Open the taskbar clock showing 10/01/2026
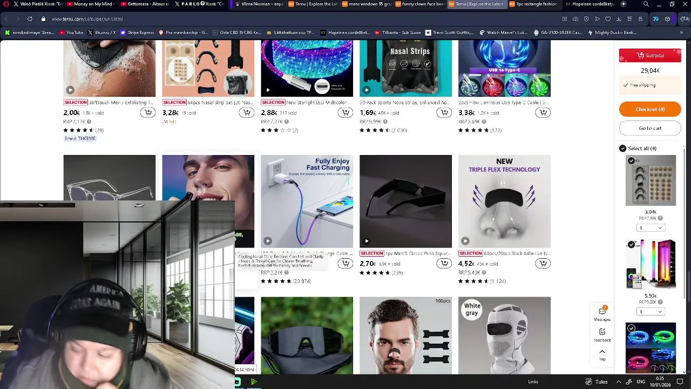Image resolution: width=691 pixels, height=389 pixels. point(660,381)
